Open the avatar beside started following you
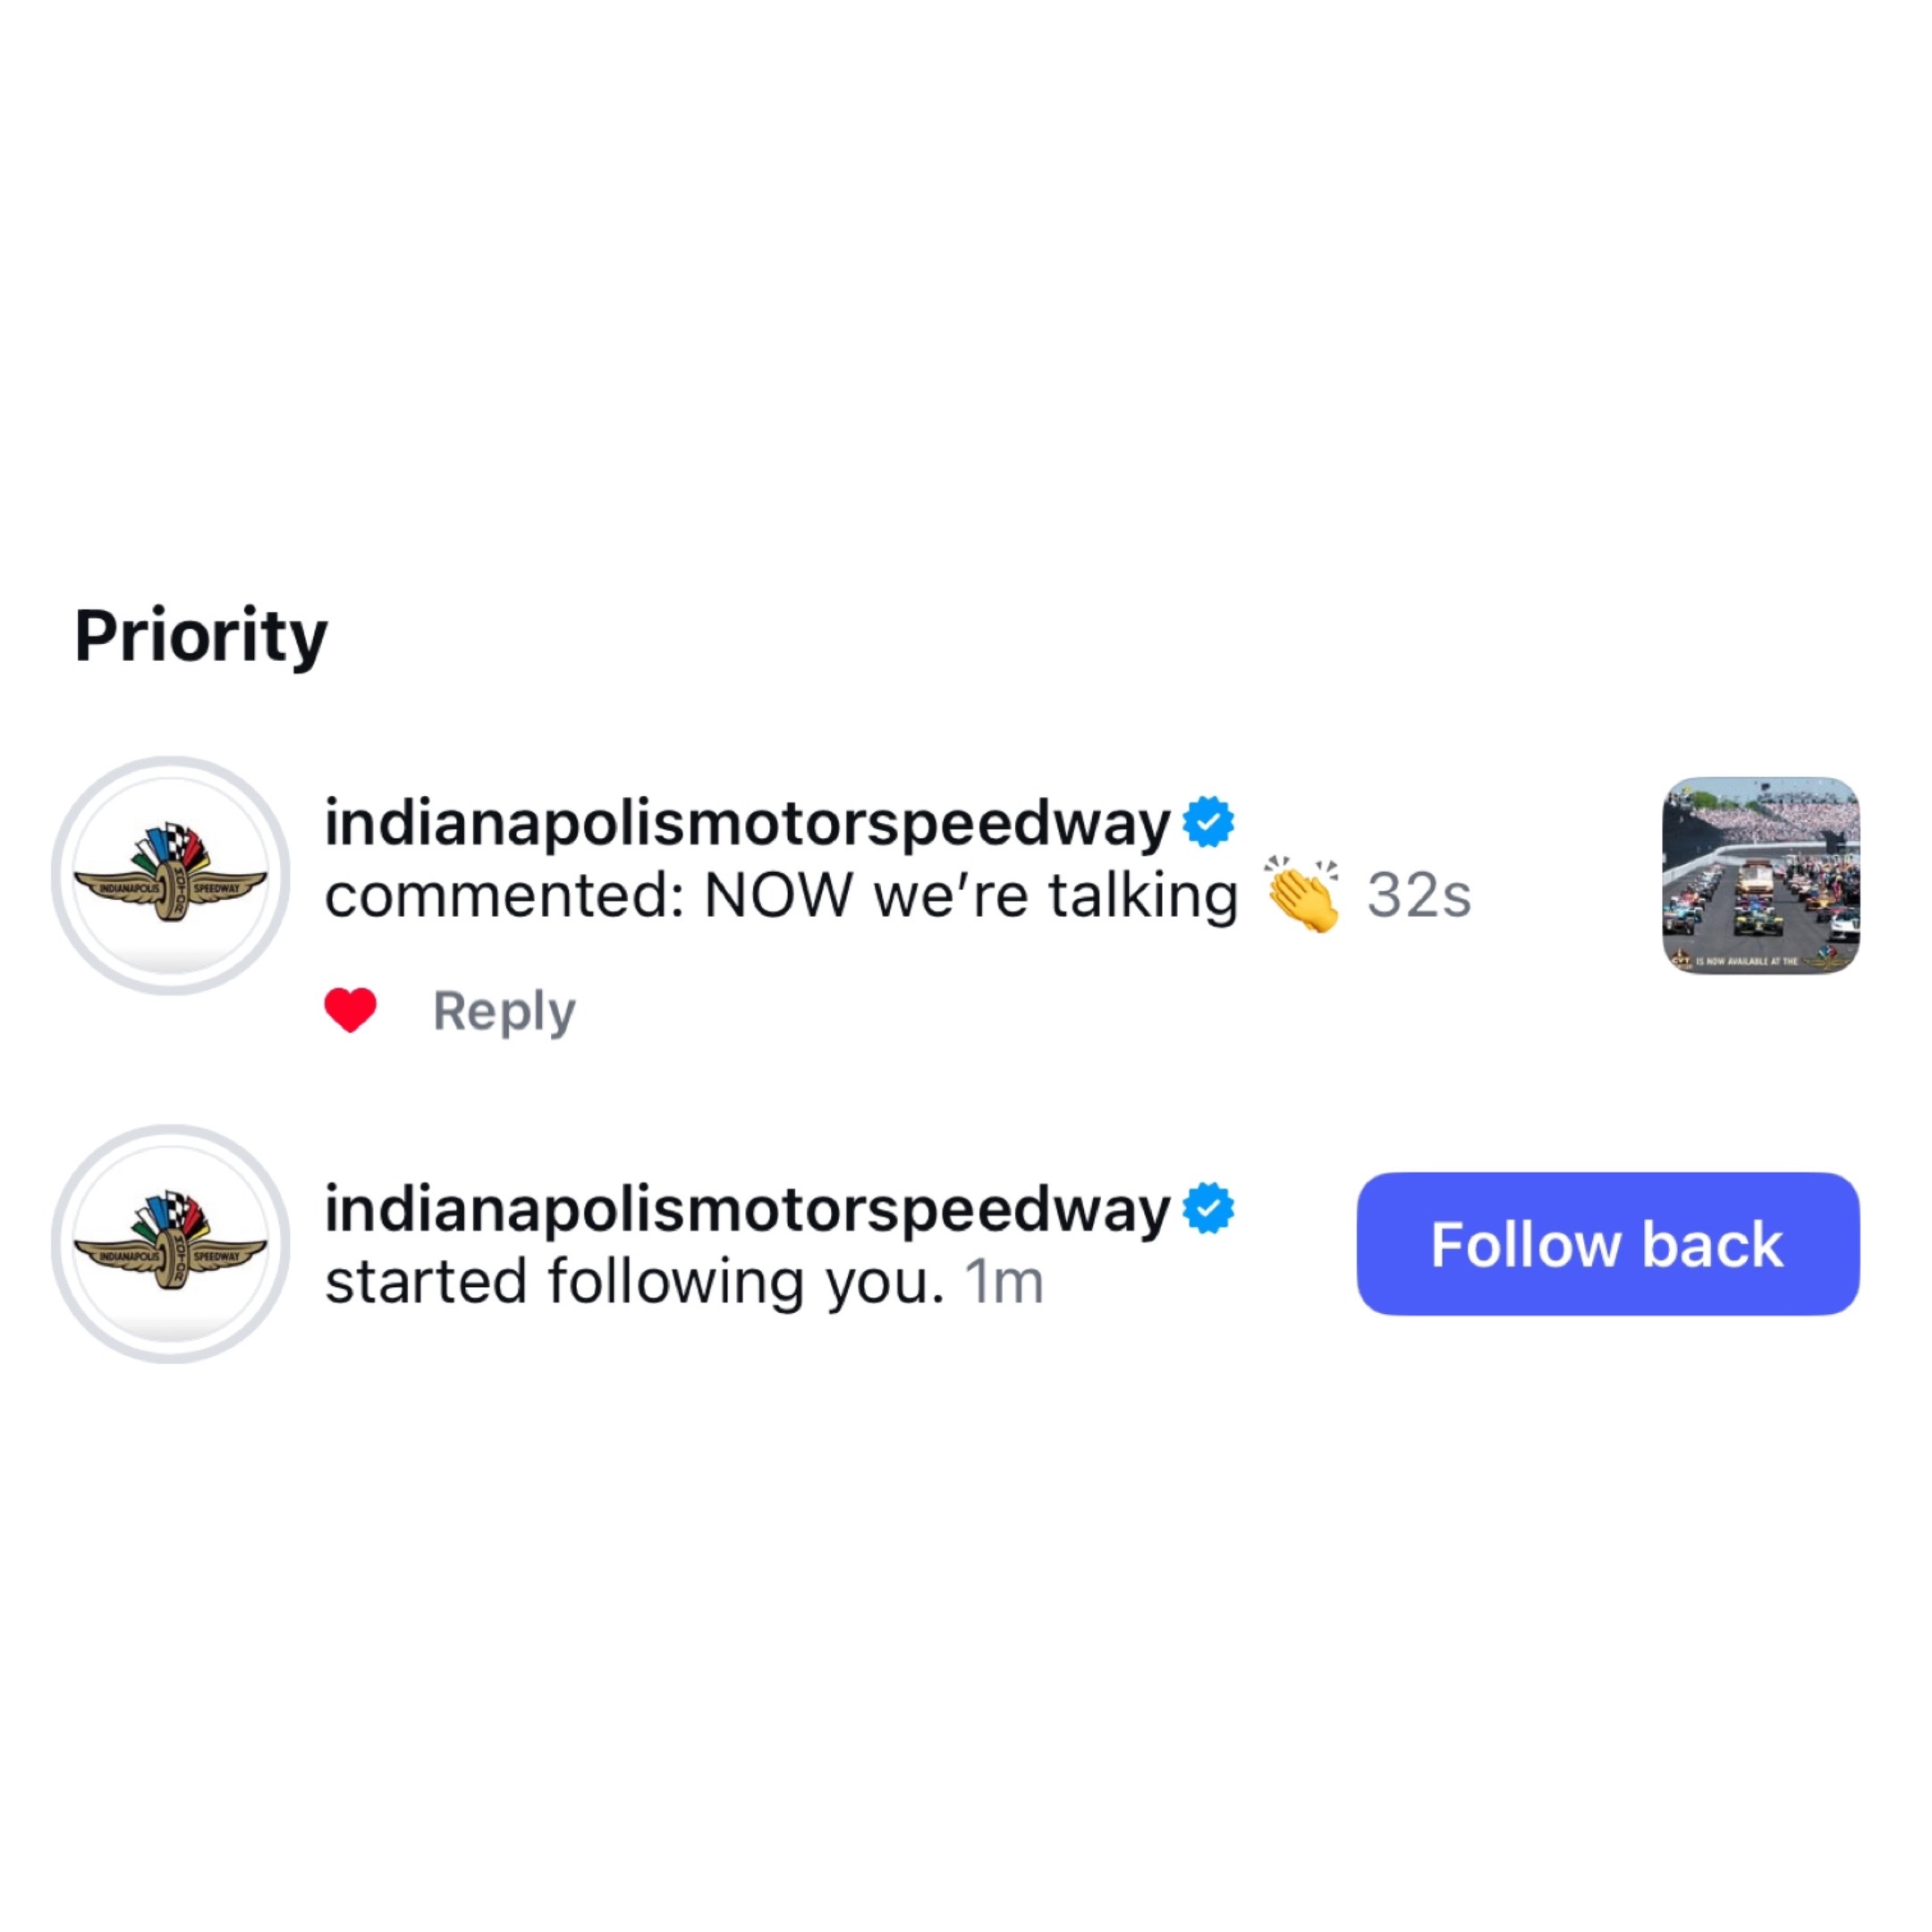 (171, 1244)
